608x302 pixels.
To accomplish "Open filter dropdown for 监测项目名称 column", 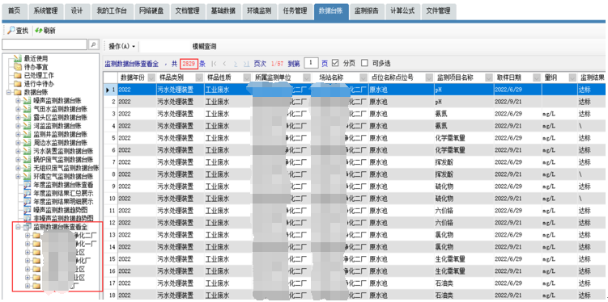I will point(488,78).
